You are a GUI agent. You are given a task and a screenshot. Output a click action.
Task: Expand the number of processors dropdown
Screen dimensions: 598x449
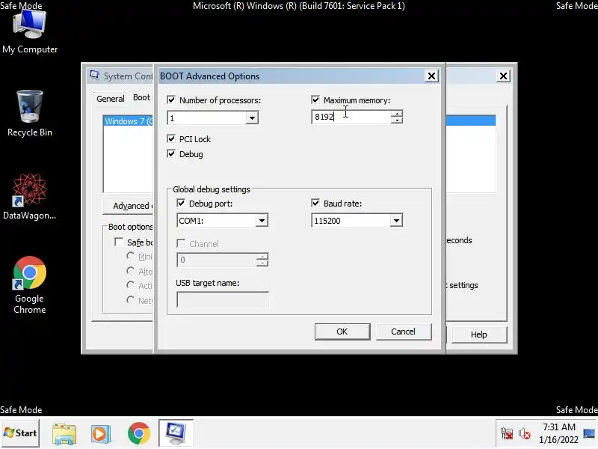(252, 118)
